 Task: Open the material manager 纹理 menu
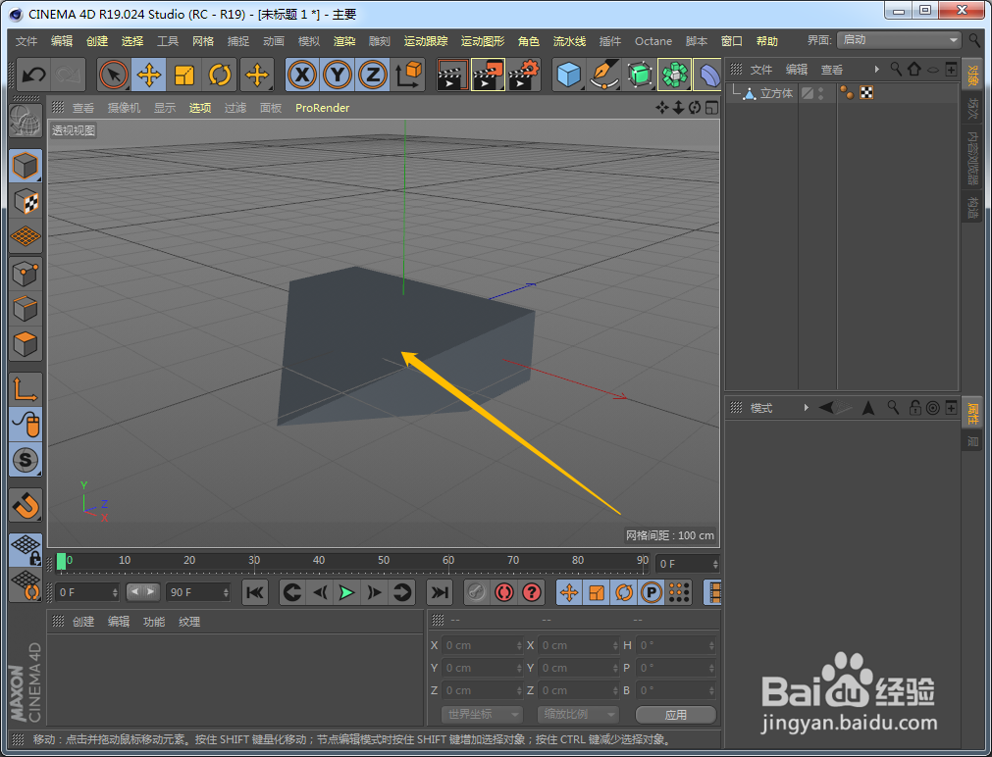[189, 622]
